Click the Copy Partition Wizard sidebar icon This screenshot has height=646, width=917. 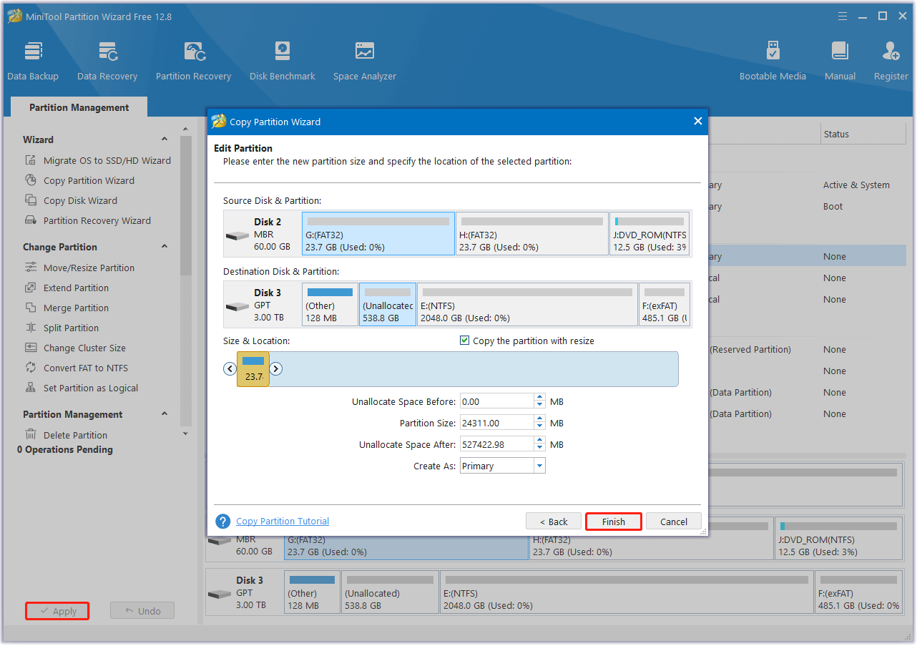pyautogui.click(x=31, y=180)
